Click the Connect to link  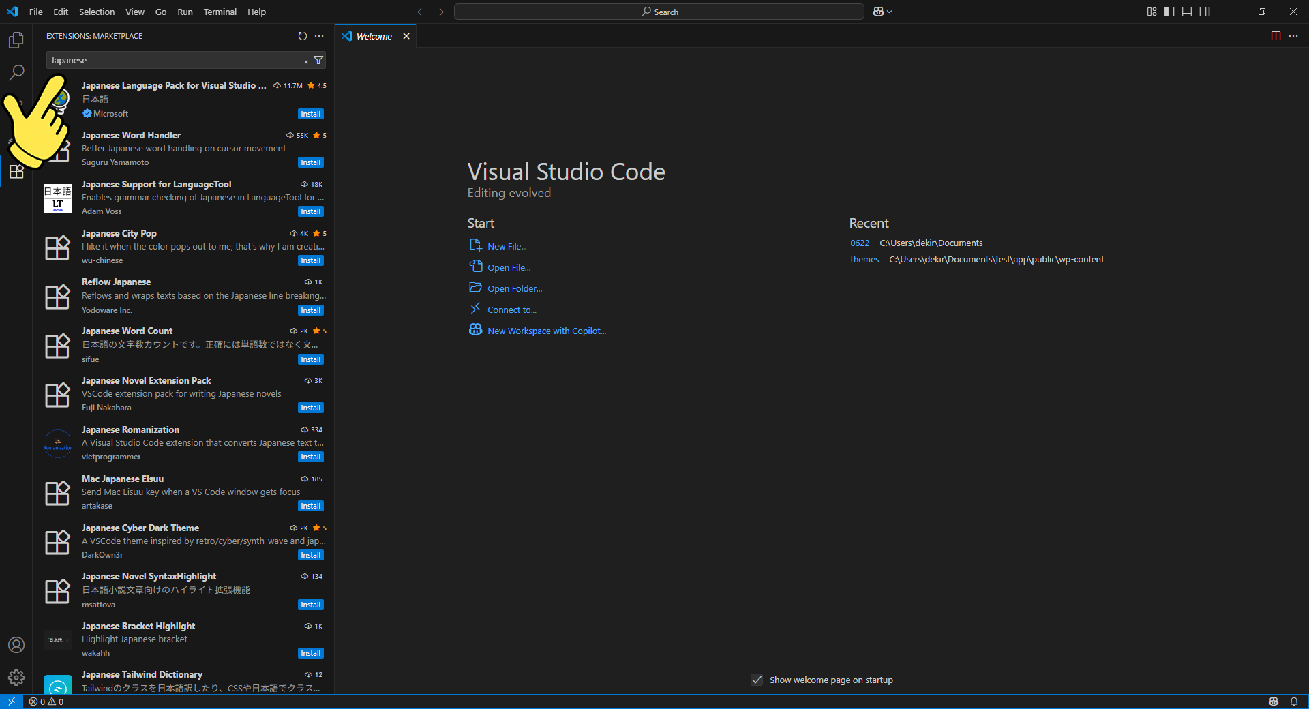512,310
